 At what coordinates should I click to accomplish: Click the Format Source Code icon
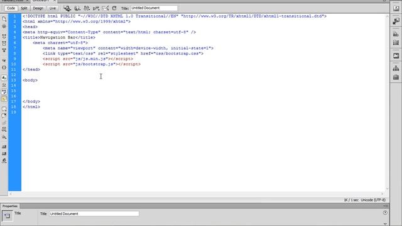pyautogui.click(x=4, y=161)
